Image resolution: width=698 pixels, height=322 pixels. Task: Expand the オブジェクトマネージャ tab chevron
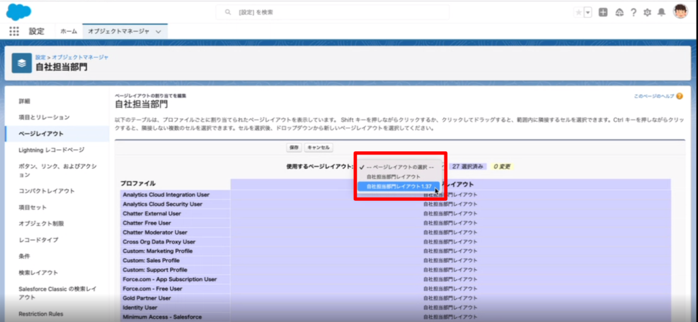click(158, 31)
